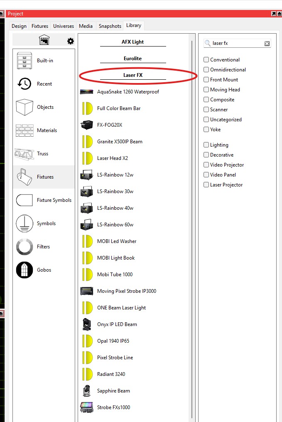Select the Library tab

coord(134,25)
